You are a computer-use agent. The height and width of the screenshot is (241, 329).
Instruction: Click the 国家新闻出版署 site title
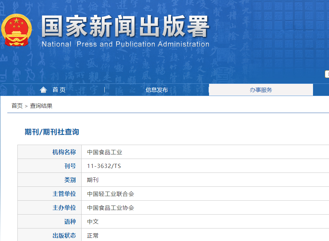(125, 26)
